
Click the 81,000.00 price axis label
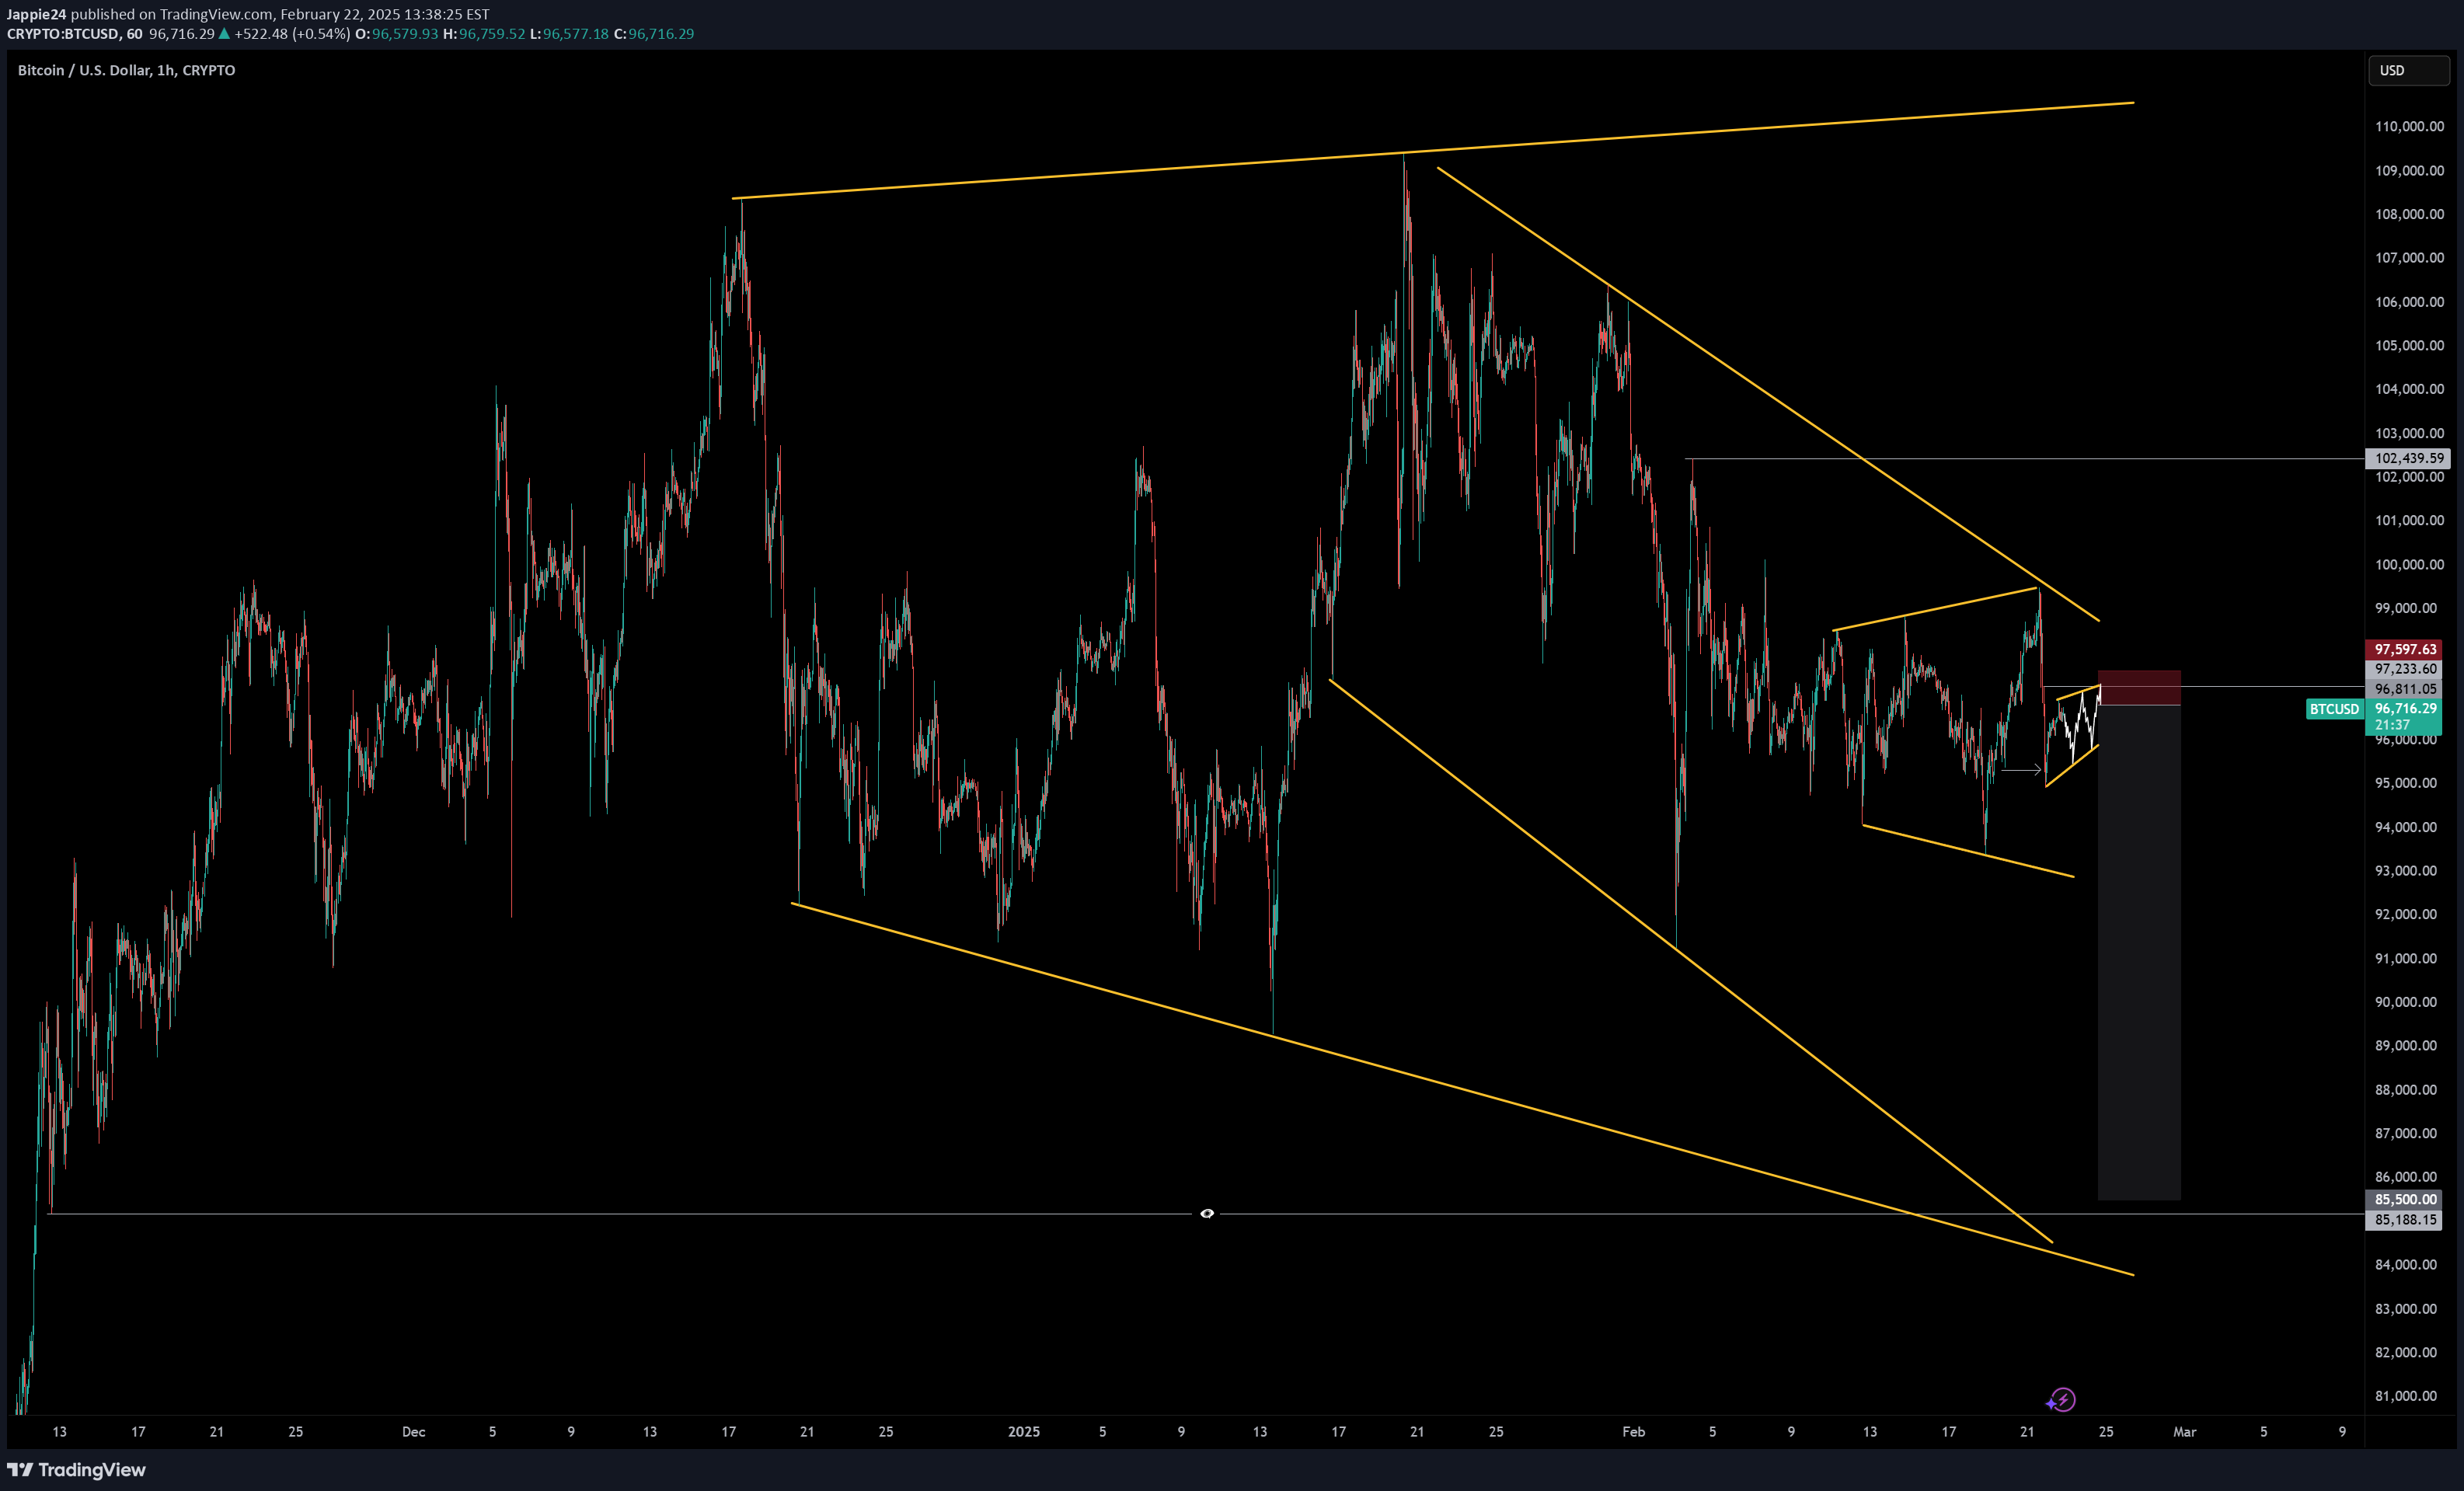coord(2406,1396)
